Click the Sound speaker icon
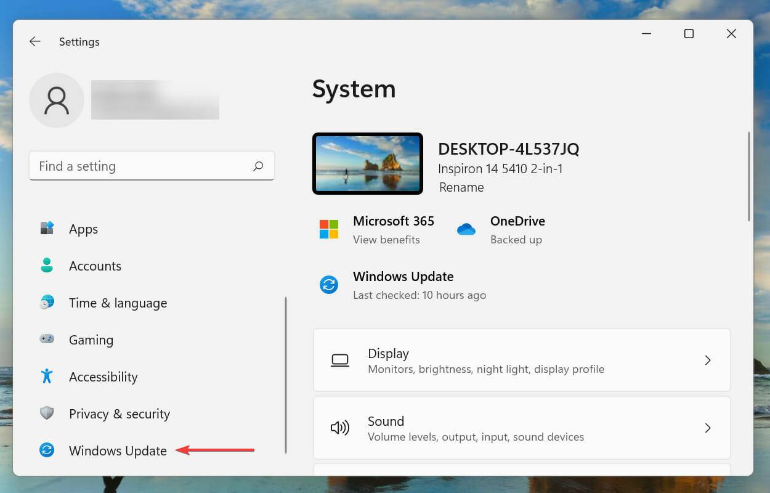The height and width of the screenshot is (493, 770). coord(341,428)
